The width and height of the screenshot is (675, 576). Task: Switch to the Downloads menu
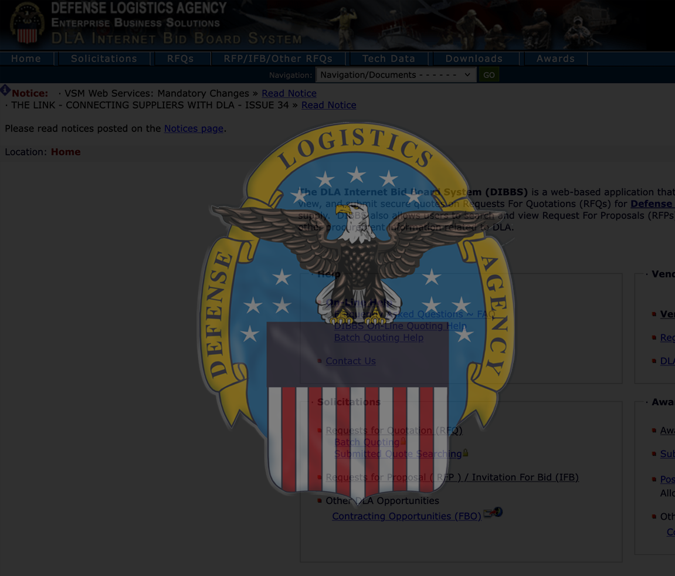point(474,59)
